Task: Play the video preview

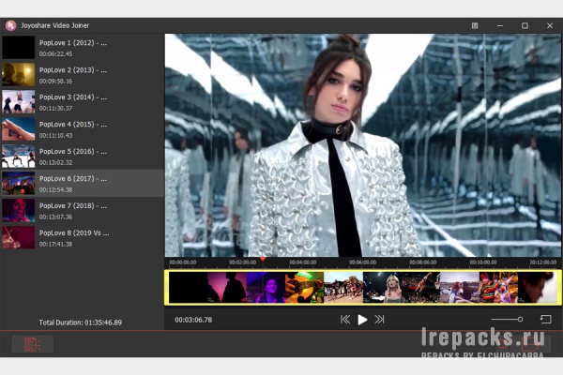Action: 362,320
